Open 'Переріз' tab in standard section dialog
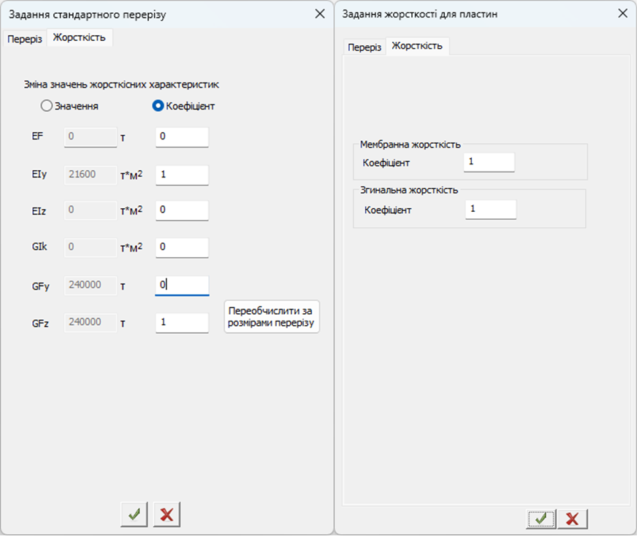This screenshot has height=539, width=642. tap(25, 38)
